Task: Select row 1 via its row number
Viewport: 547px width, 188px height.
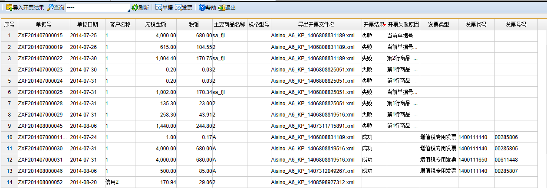Action: click(x=9, y=36)
